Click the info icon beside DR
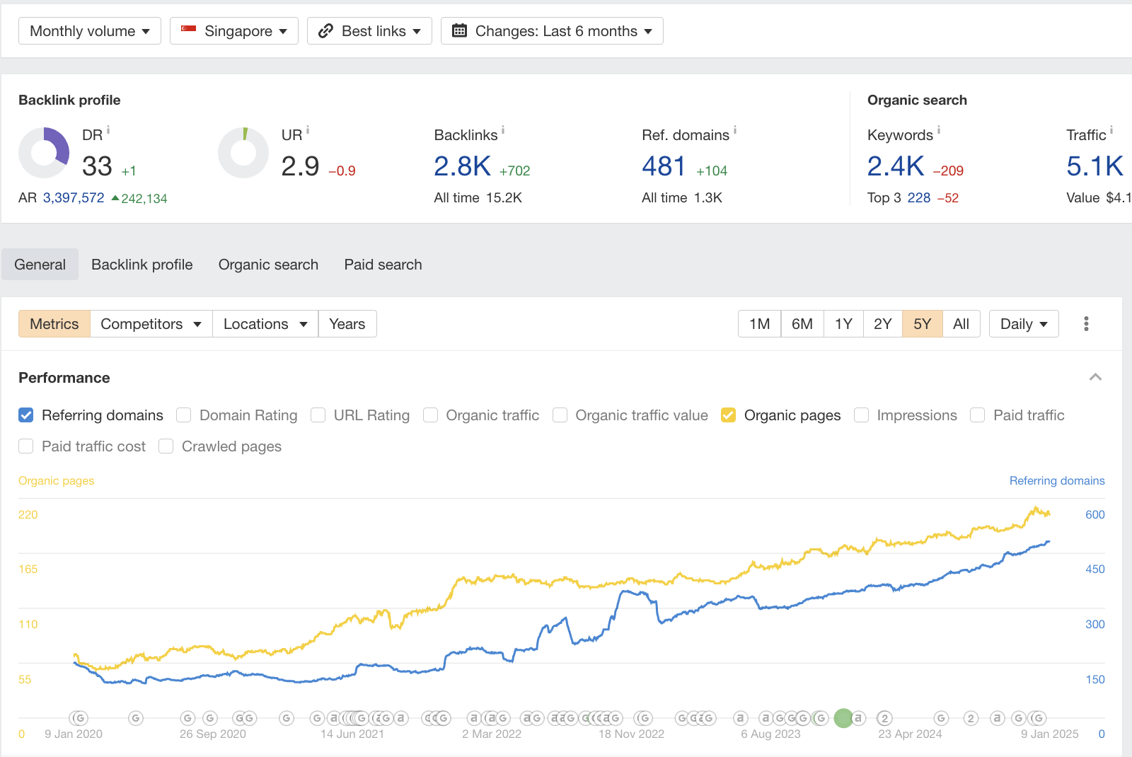 (x=108, y=130)
